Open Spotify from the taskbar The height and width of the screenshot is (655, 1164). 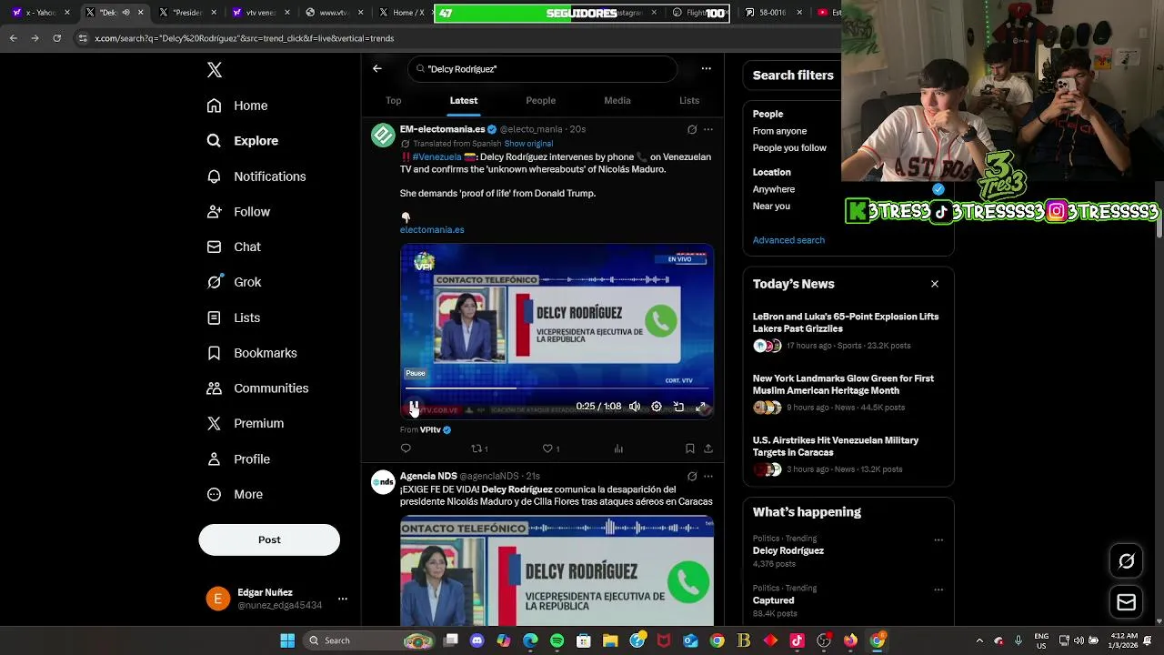[x=557, y=640]
